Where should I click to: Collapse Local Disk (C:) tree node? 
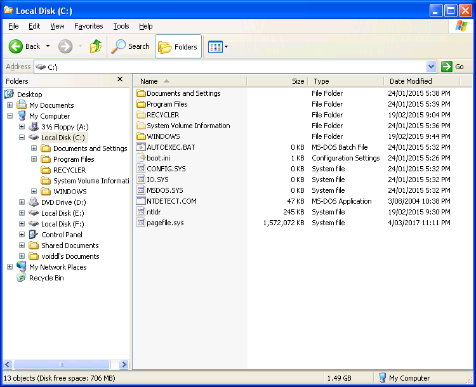click(22, 138)
